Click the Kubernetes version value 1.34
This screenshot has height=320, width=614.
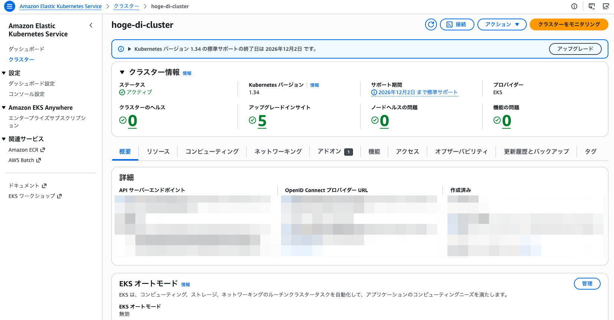click(x=254, y=92)
